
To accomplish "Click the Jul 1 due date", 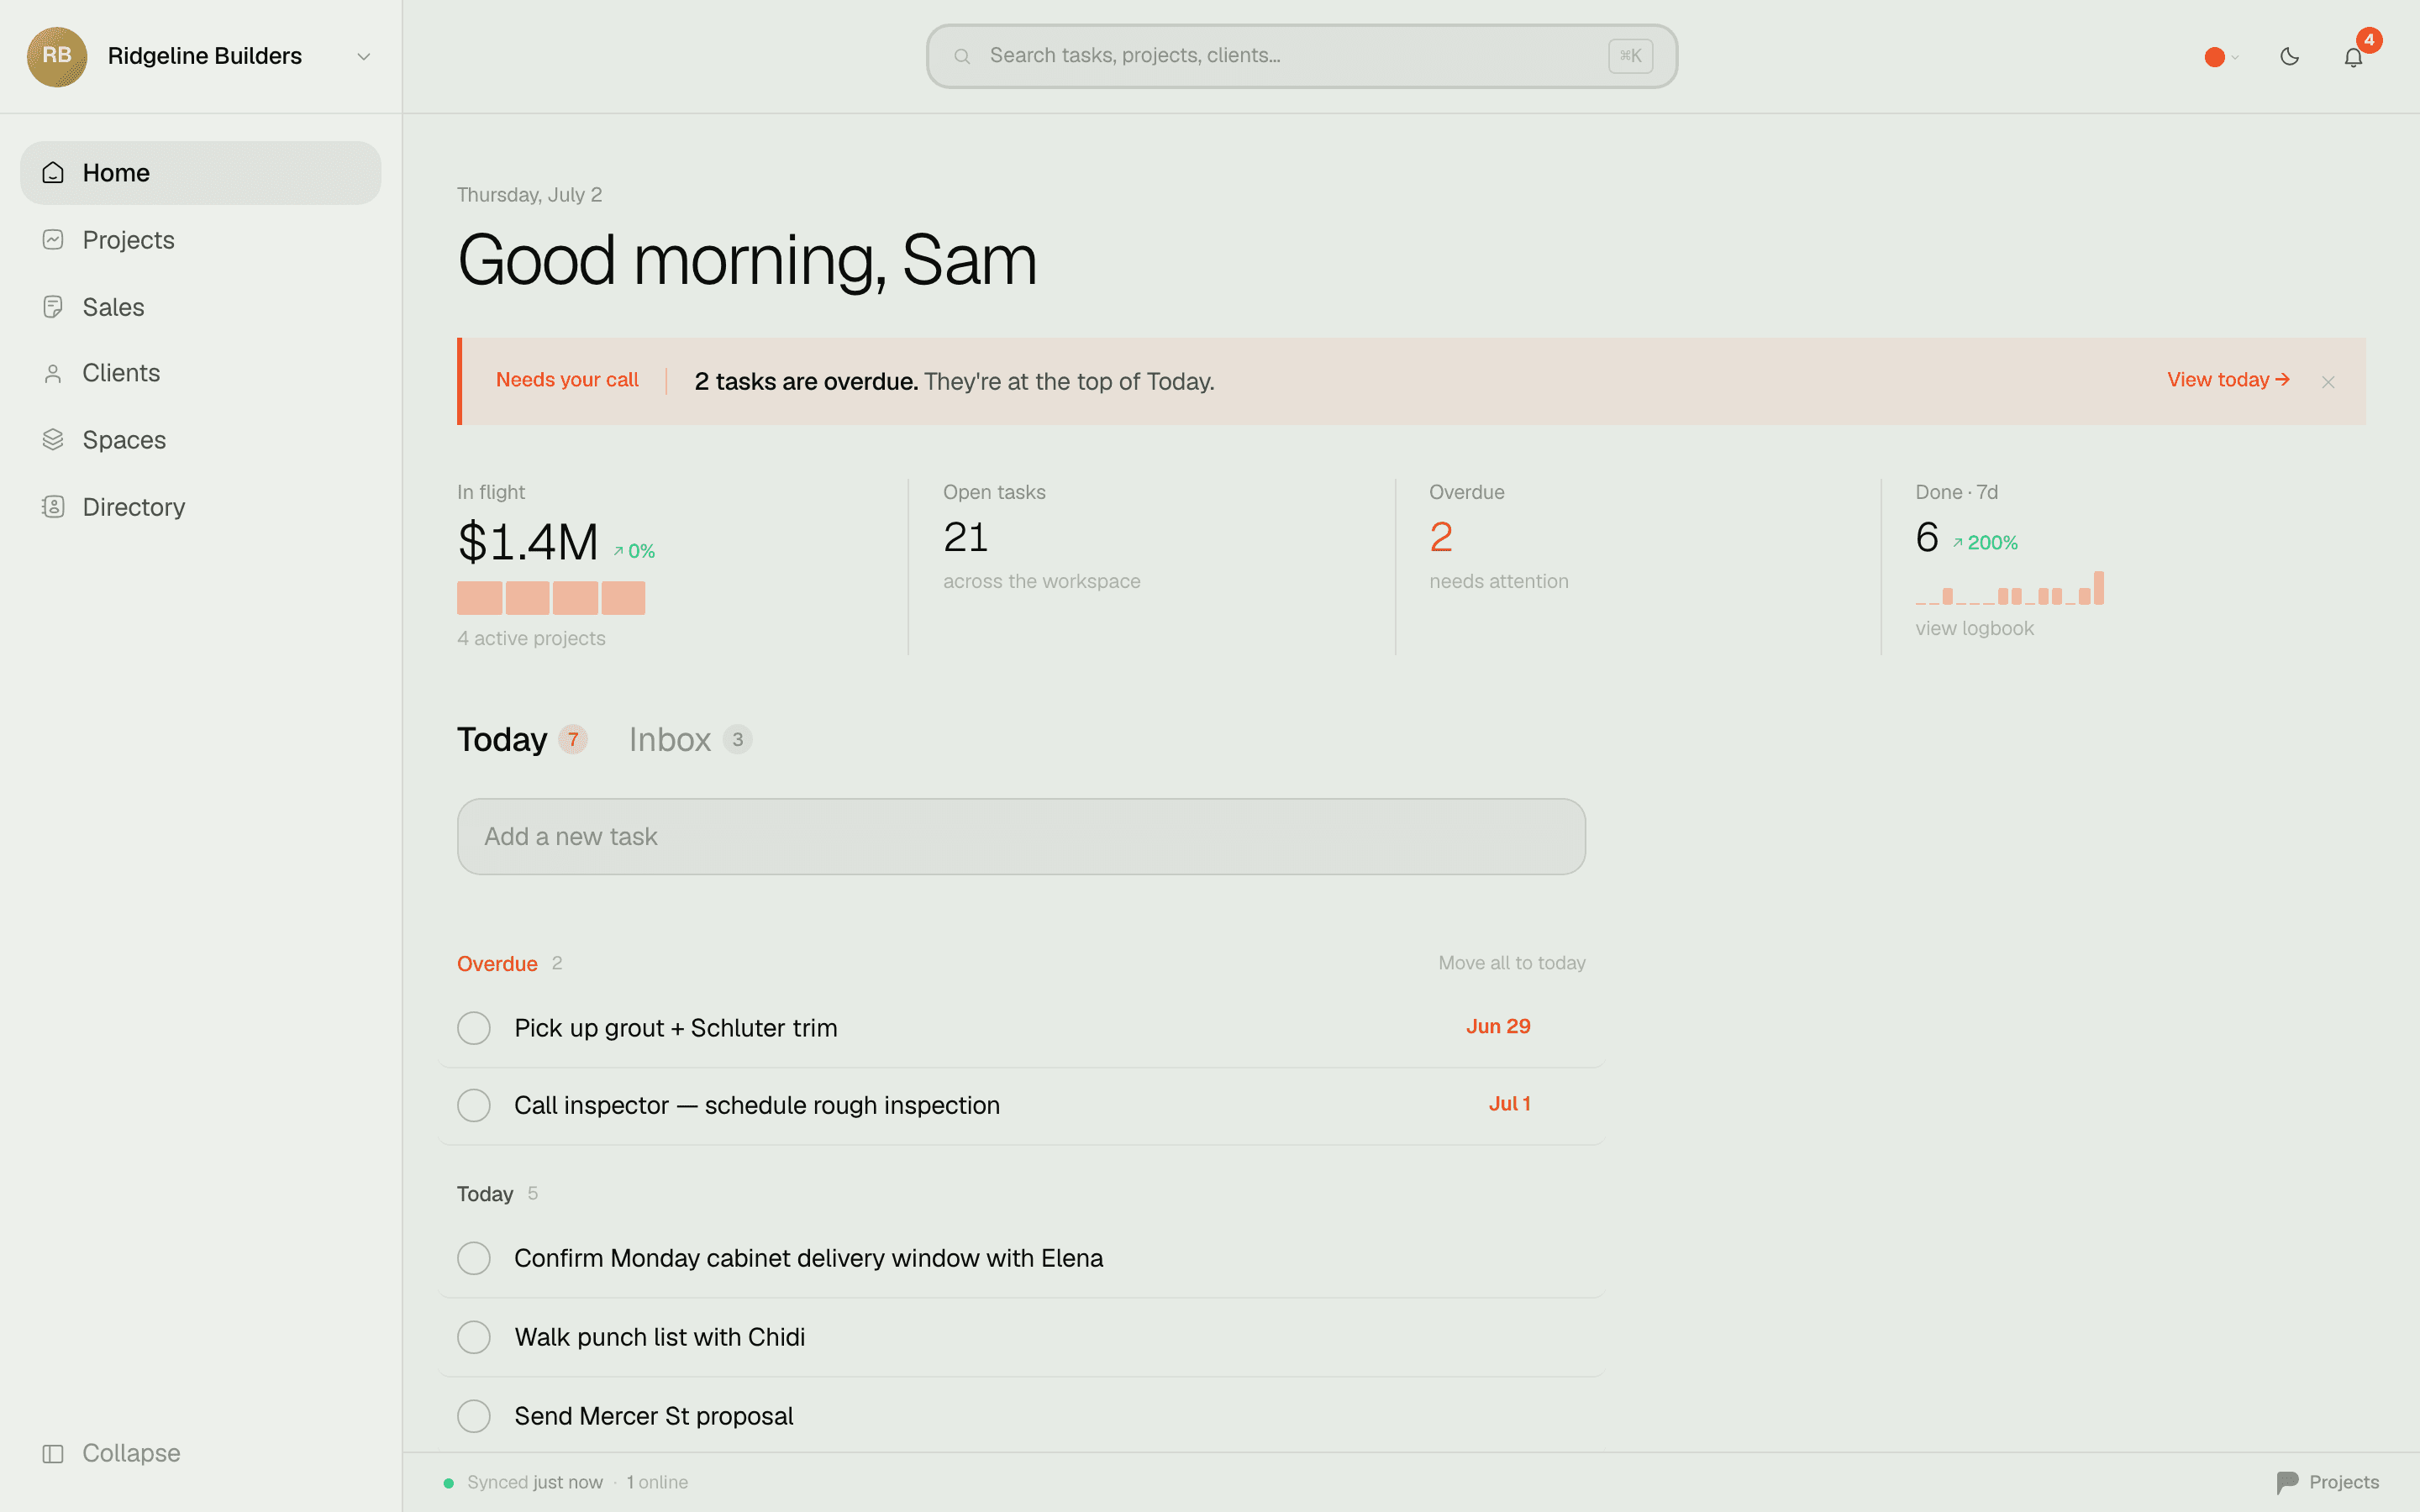I will click(x=1509, y=1104).
